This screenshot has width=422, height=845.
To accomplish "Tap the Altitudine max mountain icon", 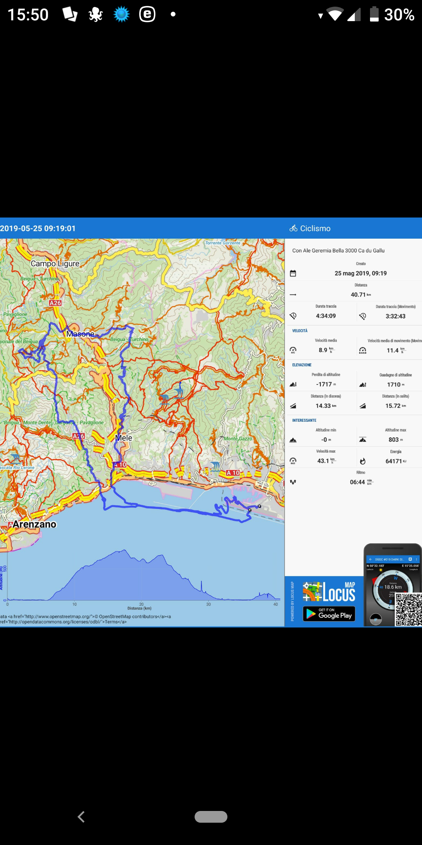I will pyautogui.click(x=363, y=440).
